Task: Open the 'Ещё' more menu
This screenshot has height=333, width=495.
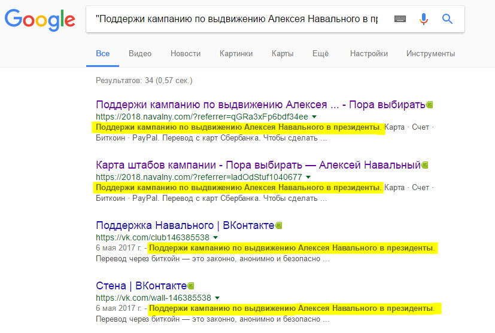Action: [320, 54]
